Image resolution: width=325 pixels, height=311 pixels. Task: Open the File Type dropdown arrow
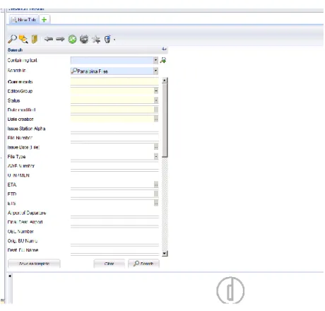[156, 156]
